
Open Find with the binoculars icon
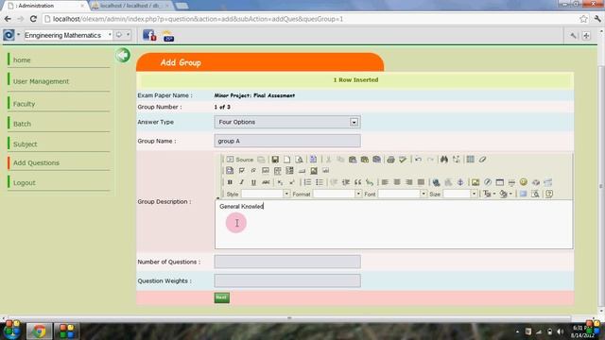coord(444,160)
